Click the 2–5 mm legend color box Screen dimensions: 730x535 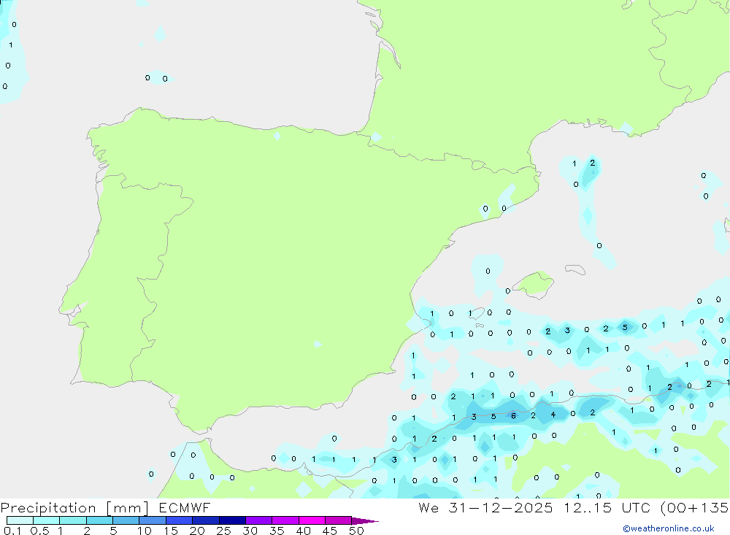(x=99, y=520)
